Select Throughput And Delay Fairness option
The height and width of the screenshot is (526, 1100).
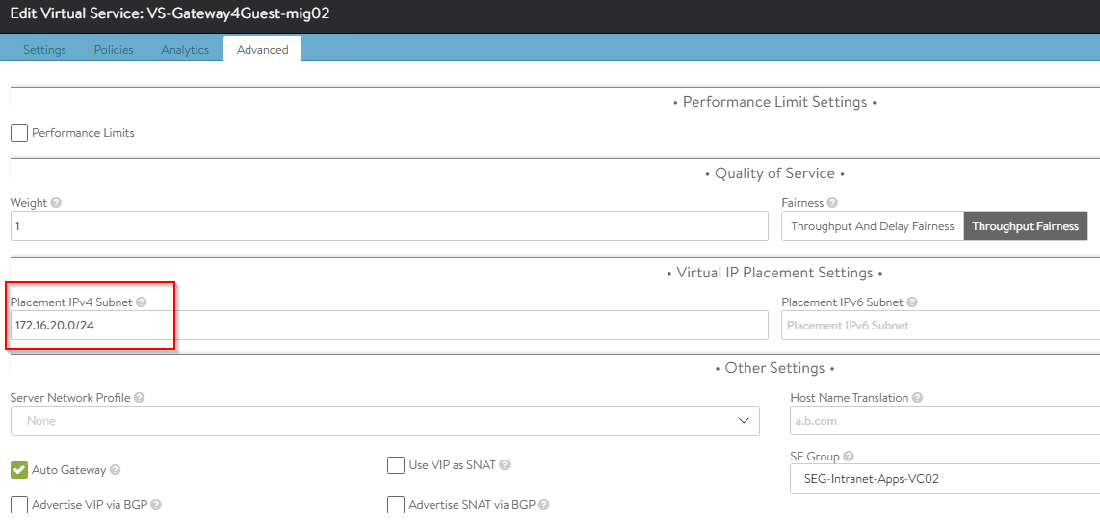[873, 226]
